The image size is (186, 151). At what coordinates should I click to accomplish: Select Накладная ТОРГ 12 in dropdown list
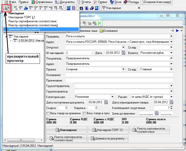(41, 17)
